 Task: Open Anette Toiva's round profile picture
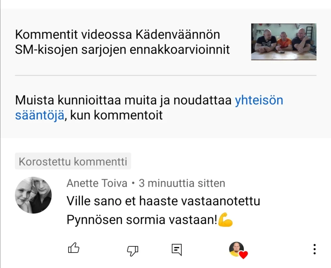(x=33, y=195)
